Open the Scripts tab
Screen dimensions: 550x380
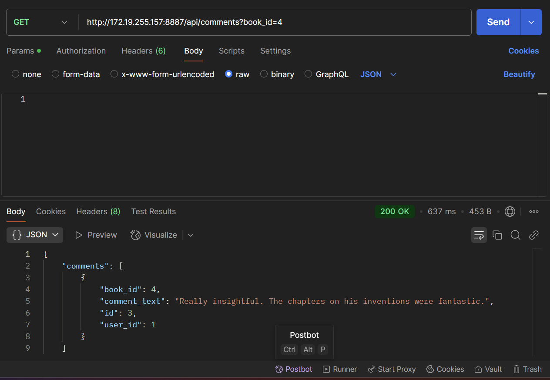coord(231,51)
